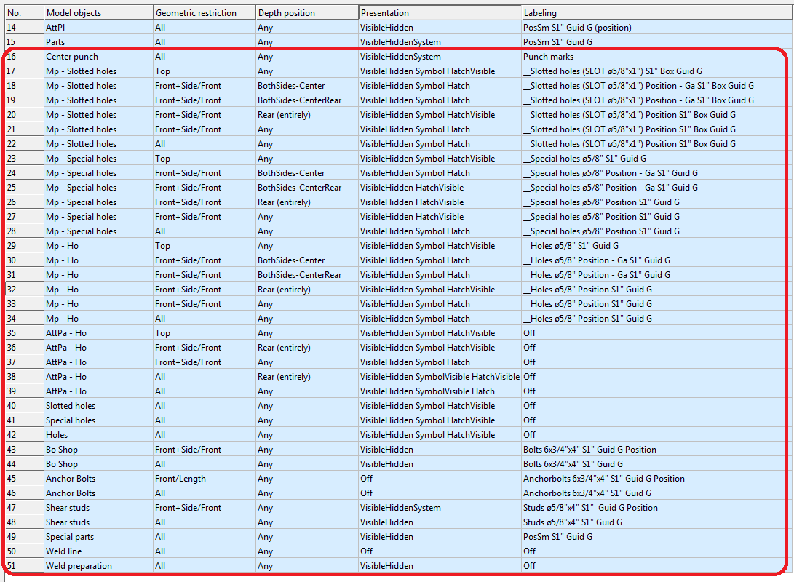The image size is (794, 582).
Task: Click _Holes ø5/8" S1" Guid G label
Action: pyautogui.click(x=656, y=246)
